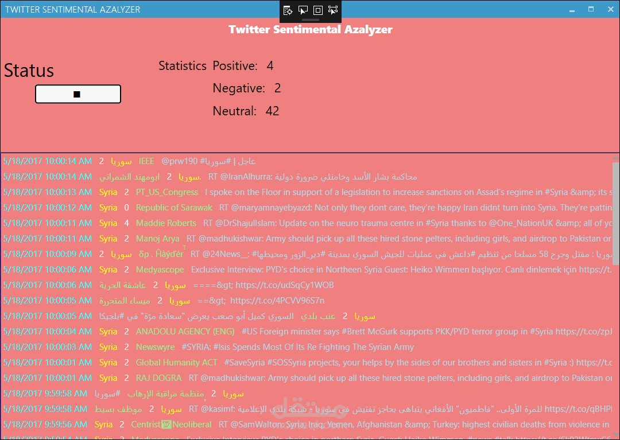Click the score '2' in the Global Humanity ACT row

(x=126, y=362)
